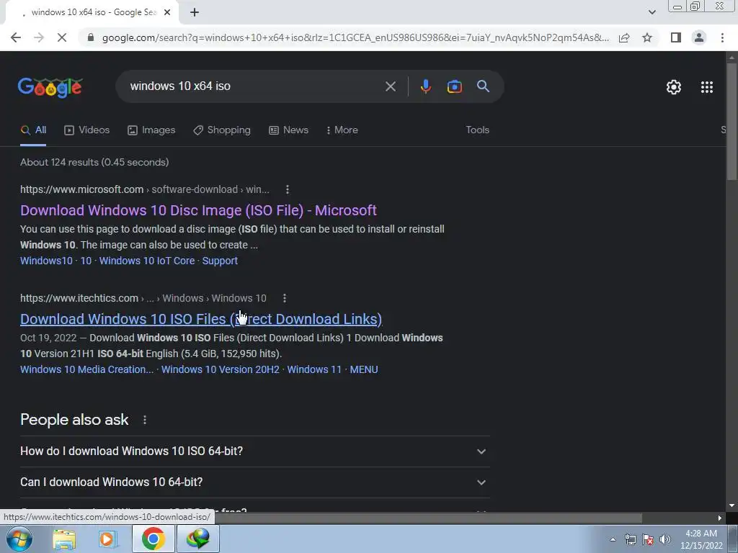Show hidden system tray icons
The height and width of the screenshot is (553, 738).
tap(613, 539)
